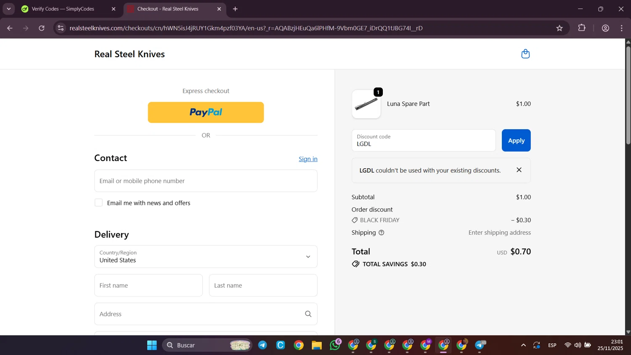This screenshot has width=631, height=355.
Task: Open Telegram with unread badge in taskbar
Action: click(480, 345)
